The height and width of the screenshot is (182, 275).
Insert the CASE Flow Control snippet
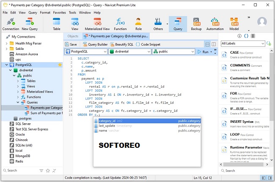pos(245,54)
